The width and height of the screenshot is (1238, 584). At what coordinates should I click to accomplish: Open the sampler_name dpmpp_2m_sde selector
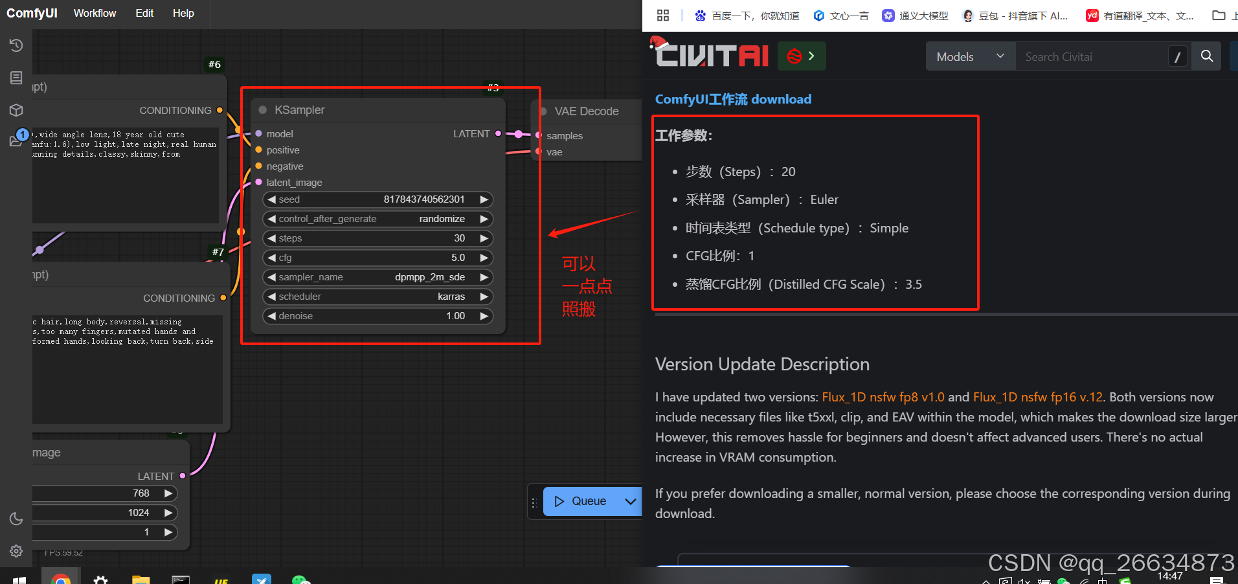(x=378, y=277)
